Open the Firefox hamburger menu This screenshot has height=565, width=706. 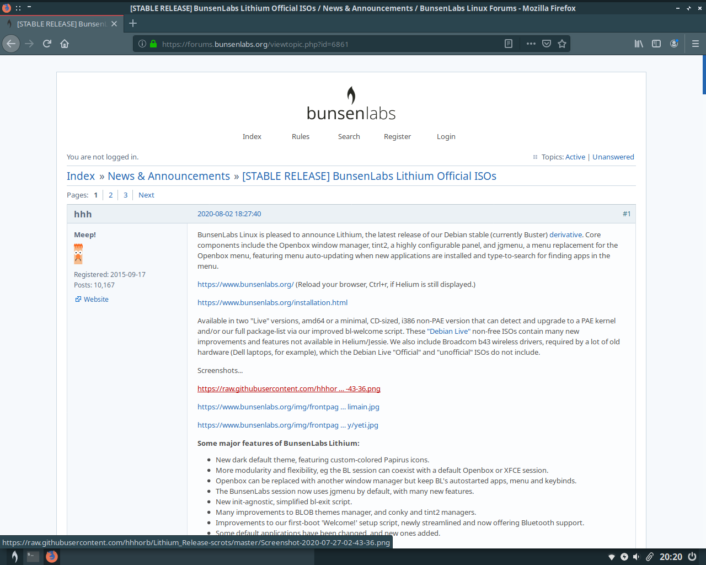[696, 44]
